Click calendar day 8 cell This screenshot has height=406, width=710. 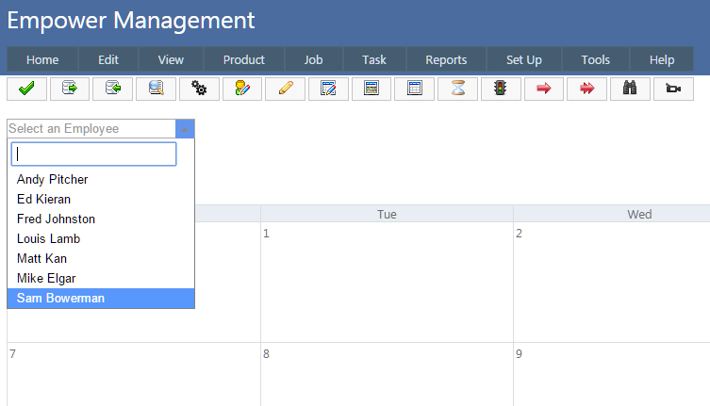click(x=387, y=374)
